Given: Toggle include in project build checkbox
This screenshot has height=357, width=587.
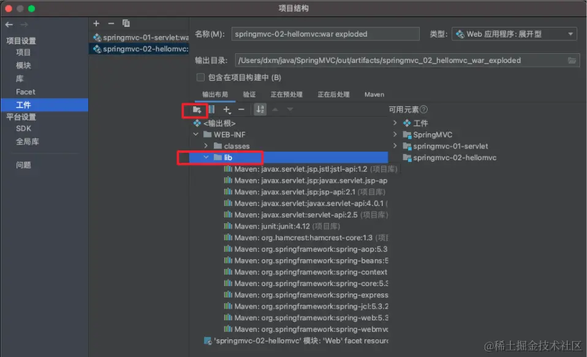Looking at the screenshot, I should pos(200,77).
